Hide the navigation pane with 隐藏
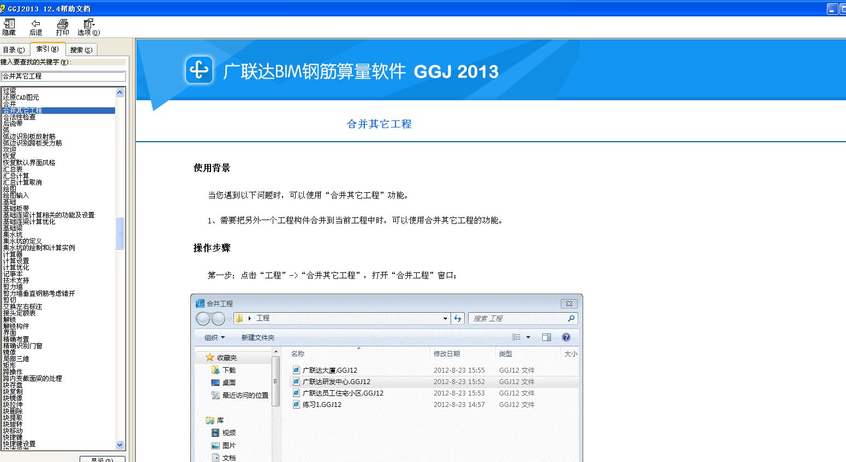Screen dimensions: 846x462 click(9, 27)
